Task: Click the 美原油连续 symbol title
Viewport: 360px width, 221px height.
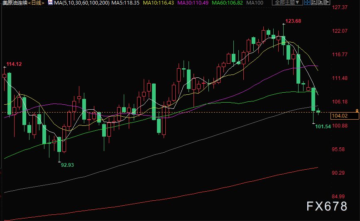Action: pyautogui.click(x=15, y=3)
